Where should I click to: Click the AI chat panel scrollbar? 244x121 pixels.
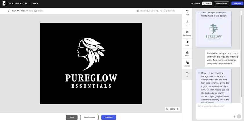(x=241, y=56)
